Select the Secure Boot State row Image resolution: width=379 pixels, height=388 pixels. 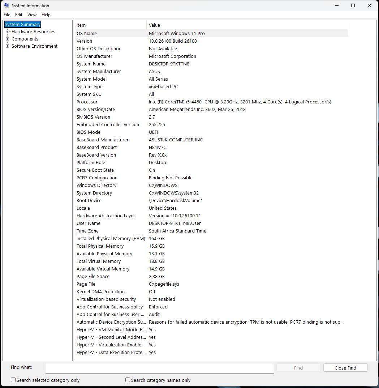coord(95,170)
